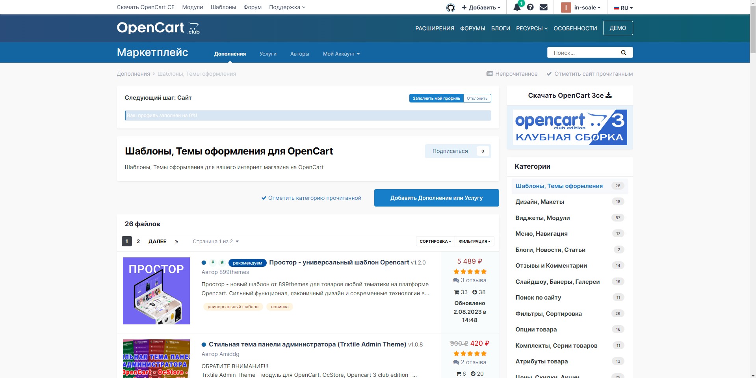Open БЛОГИ in main navigation
Image resolution: width=756 pixels, height=378 pixels.
click(501, 28)
